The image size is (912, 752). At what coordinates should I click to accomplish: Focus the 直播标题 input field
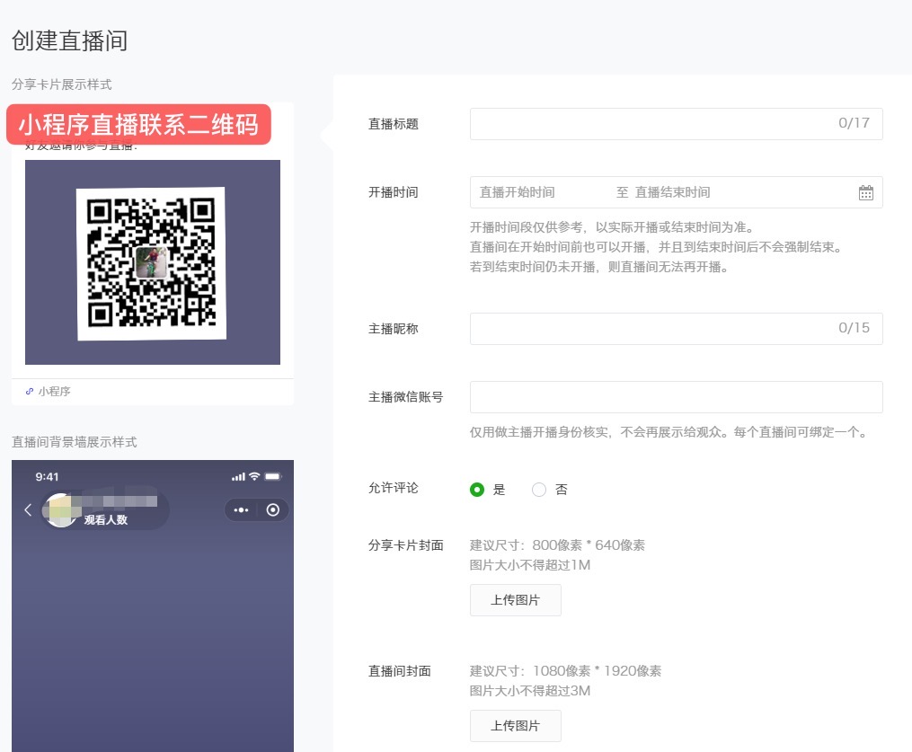(676, 124)
